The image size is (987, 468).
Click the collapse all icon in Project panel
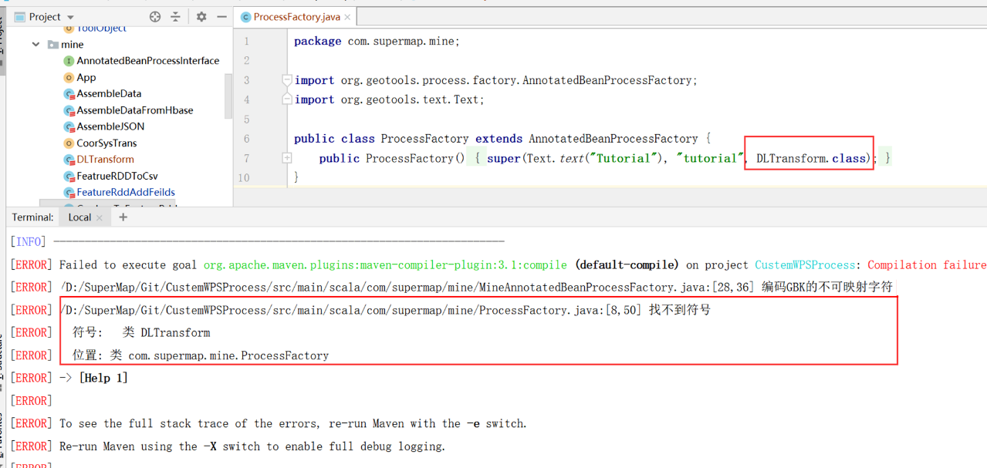(x=176, y=16)
